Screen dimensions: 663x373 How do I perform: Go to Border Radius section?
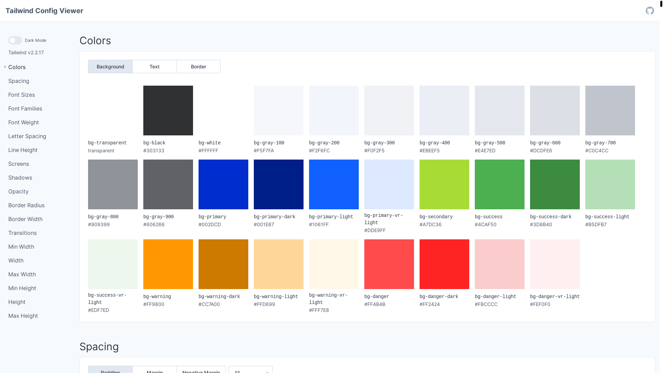(x=26, y=205)
